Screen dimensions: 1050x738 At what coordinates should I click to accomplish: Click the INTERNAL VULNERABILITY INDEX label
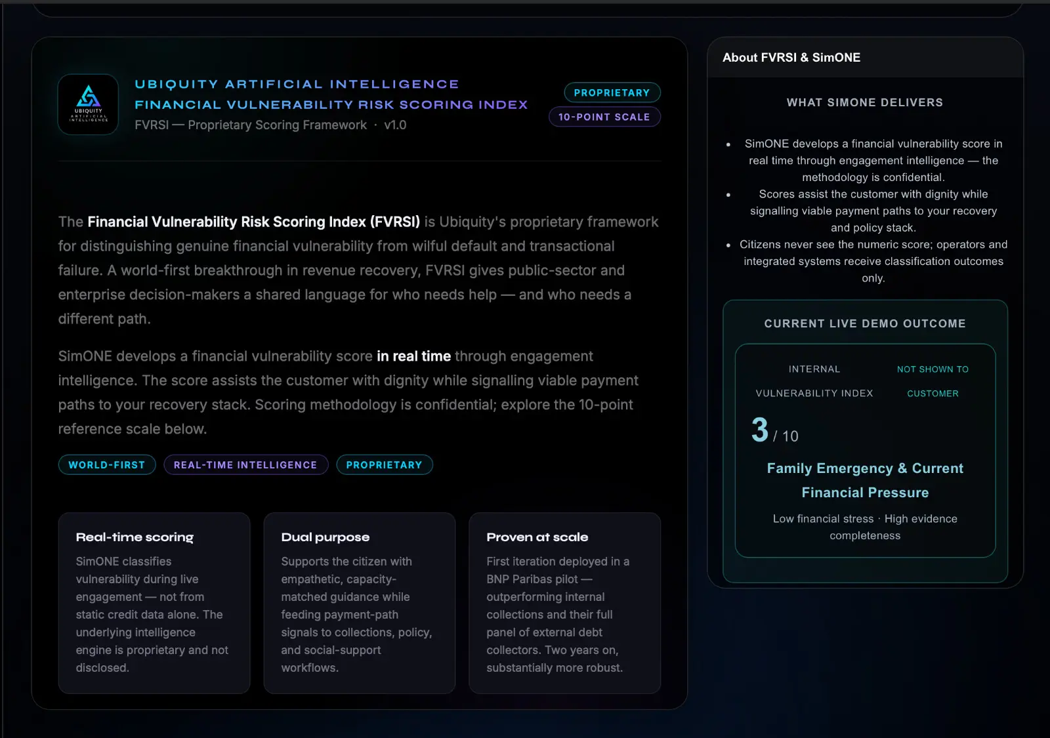click(814, 381)
